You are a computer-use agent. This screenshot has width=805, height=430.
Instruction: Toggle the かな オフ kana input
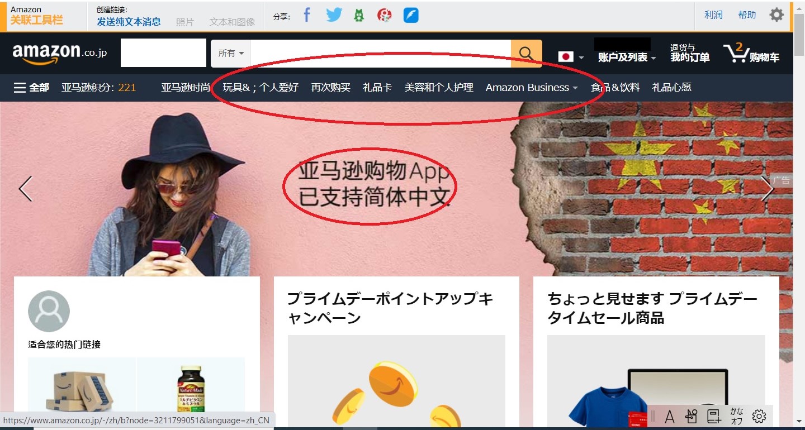click(x=736, y=416)
